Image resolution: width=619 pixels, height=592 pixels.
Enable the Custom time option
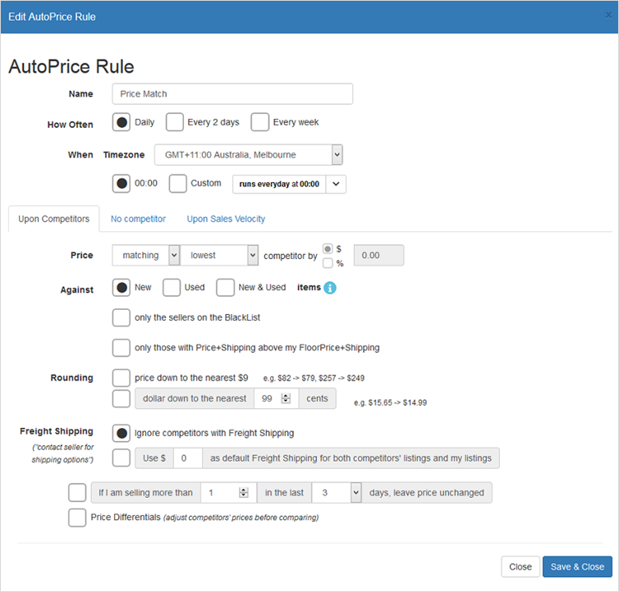178,184
